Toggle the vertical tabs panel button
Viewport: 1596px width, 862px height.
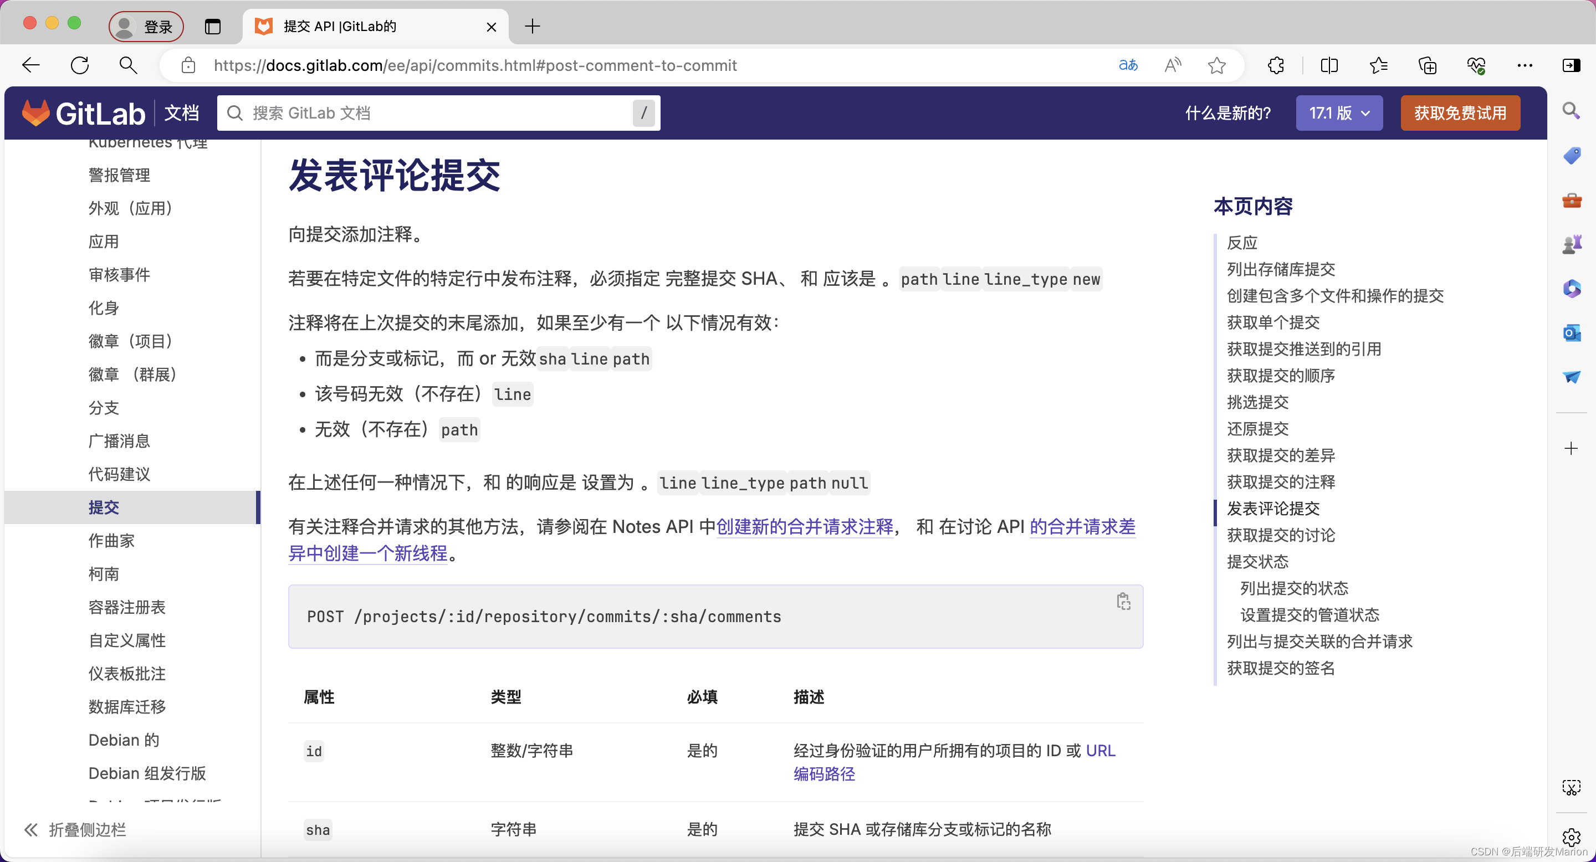(212, 27)
